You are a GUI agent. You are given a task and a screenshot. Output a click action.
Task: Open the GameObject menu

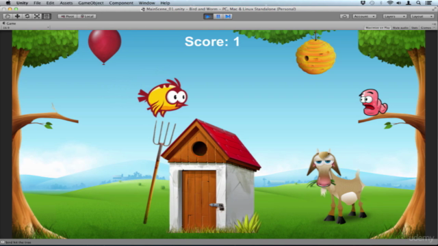click(x=91, y=3)
